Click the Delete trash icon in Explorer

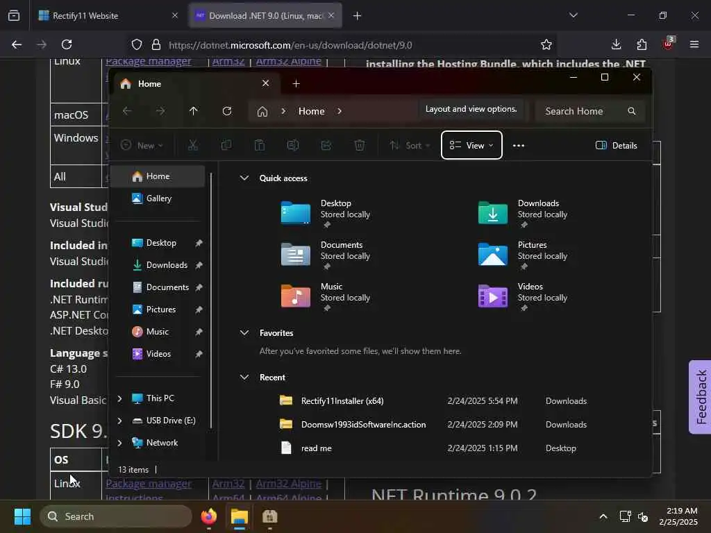359,145
